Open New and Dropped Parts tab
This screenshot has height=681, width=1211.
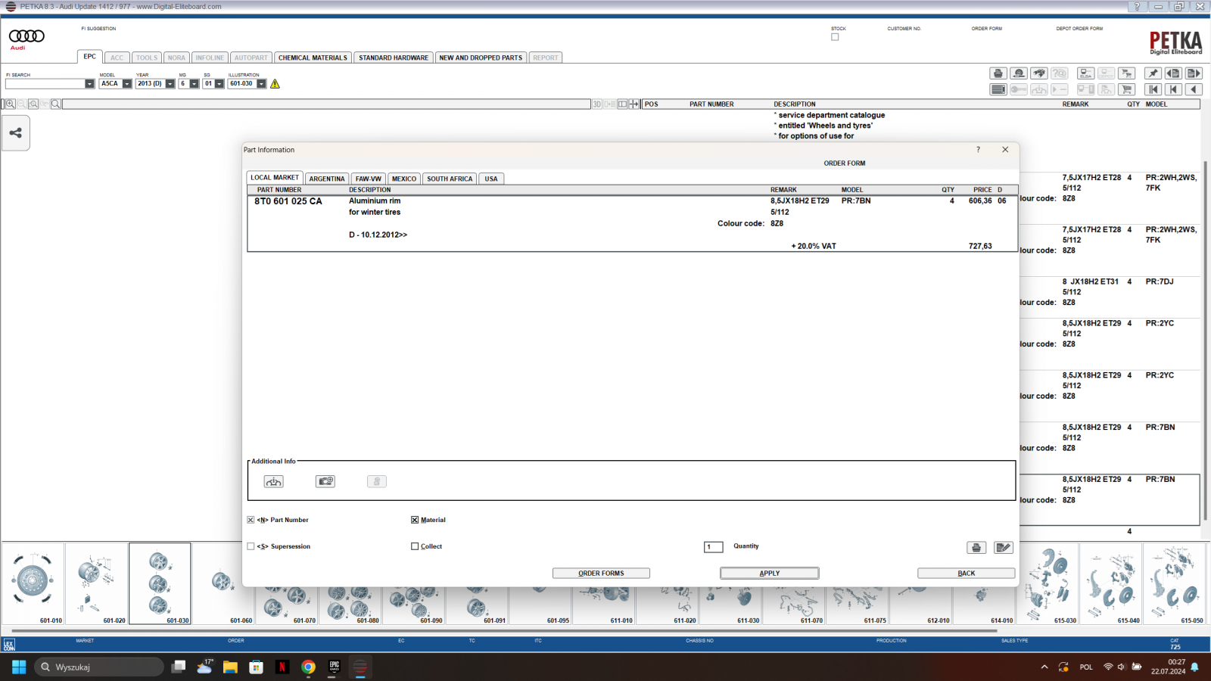point(481,58)
